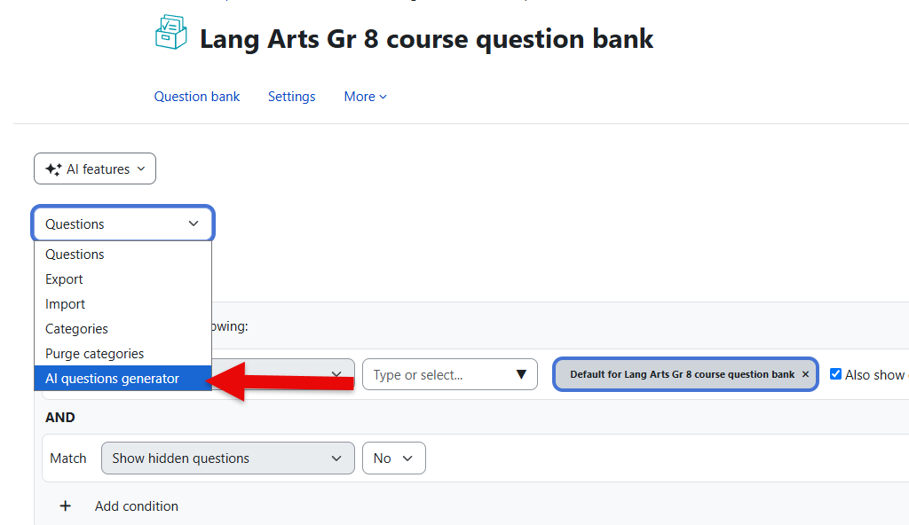Viewport: 909px width, 525px height.
Task: Click the black triangle in Type or select field
Action: pyautogui.click(x=521, y=375)
